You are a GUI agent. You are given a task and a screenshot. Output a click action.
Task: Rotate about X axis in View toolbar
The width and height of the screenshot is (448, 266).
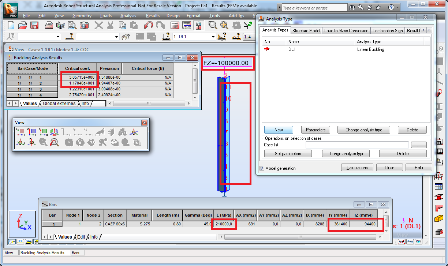point(134,132)
